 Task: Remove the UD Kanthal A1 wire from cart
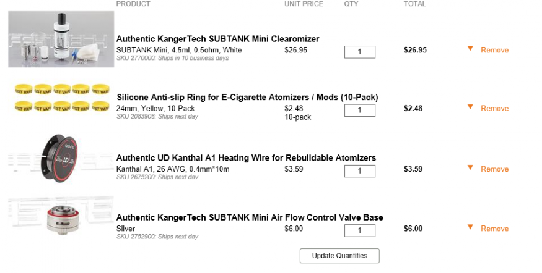[x=494, y=169]
